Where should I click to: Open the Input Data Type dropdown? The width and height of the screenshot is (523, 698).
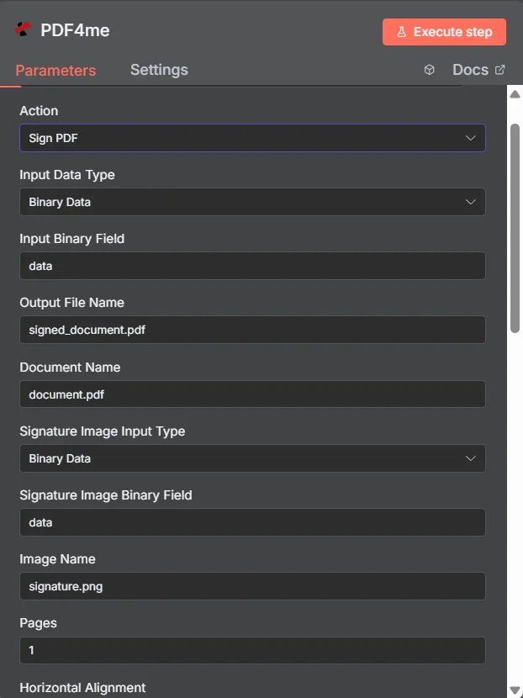252,202
